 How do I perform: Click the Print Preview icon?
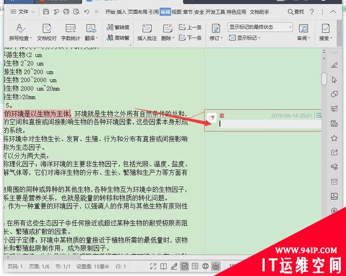point(76,12)
